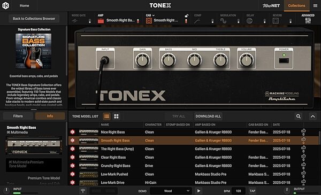
Task: Like the Low Mark Pushed tone
Action: [303, 173]
